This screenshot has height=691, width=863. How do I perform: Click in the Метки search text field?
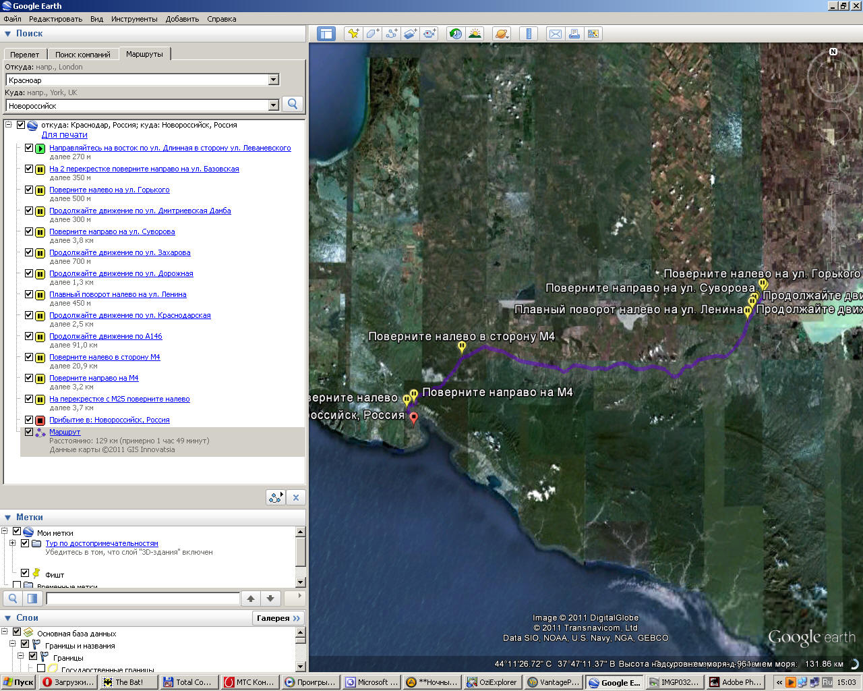pyautogui.click(x=143, y=599)
